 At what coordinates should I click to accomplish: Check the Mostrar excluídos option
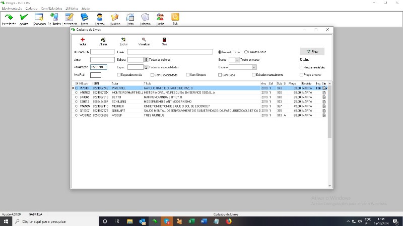(x=301, y=67)
